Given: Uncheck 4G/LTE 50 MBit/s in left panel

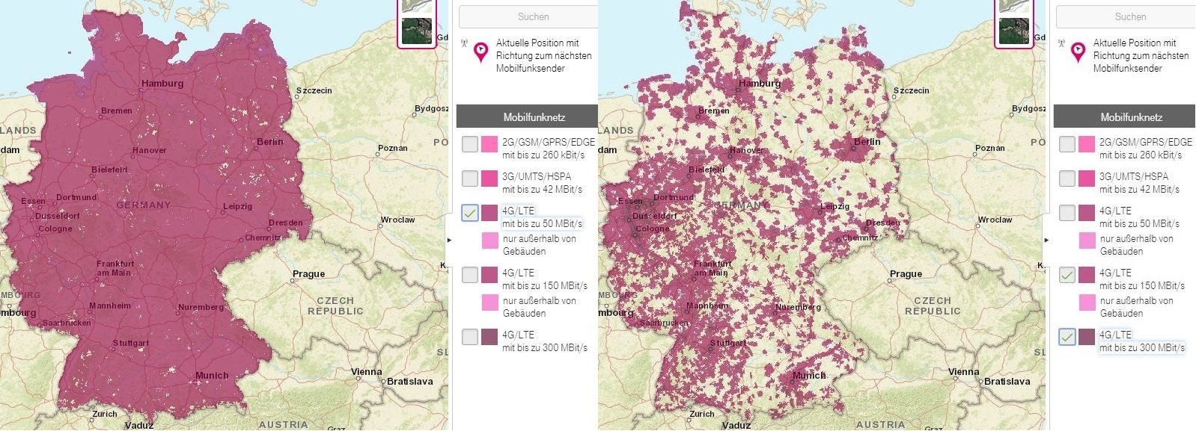Looking at the screenshot, I should pos(470,213).
